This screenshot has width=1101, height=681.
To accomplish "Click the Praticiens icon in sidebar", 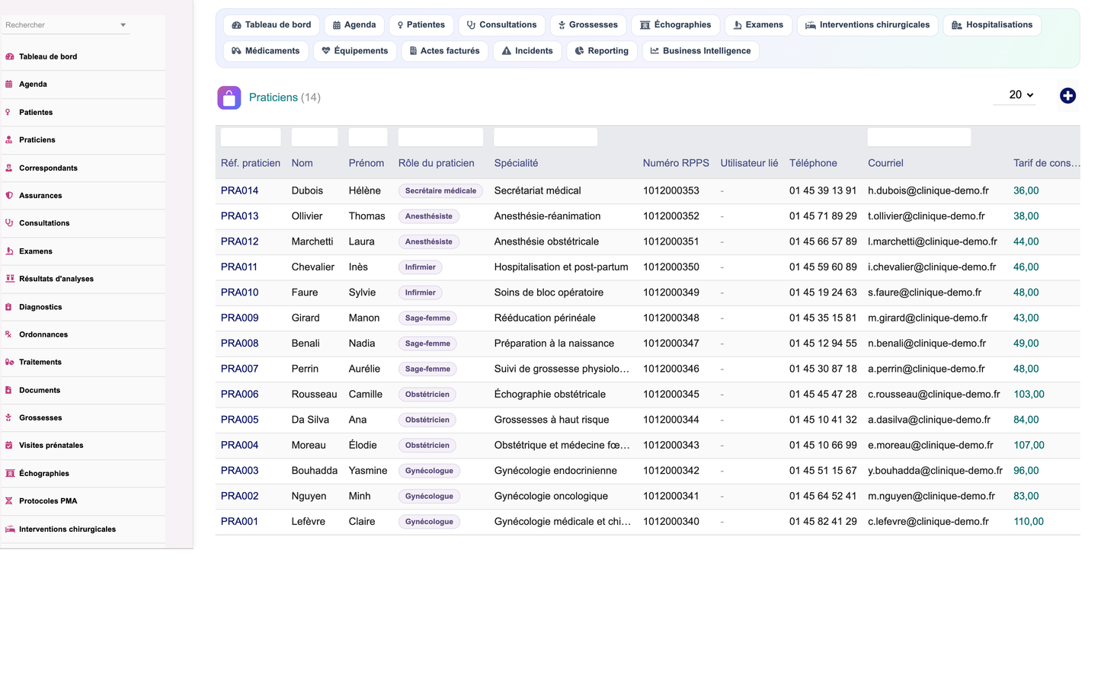I will click(9, 140).
